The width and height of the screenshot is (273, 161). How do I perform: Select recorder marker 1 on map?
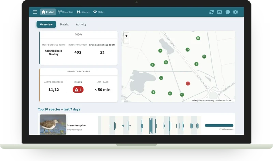pyautogui.click(x=161, y=78)
